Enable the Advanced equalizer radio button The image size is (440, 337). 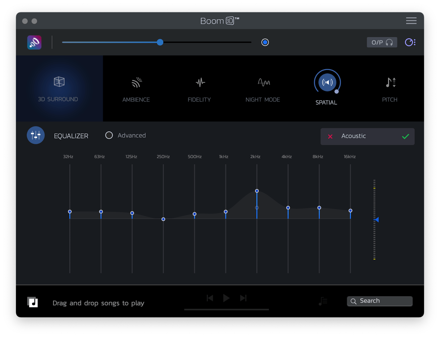tap(109, 135)
